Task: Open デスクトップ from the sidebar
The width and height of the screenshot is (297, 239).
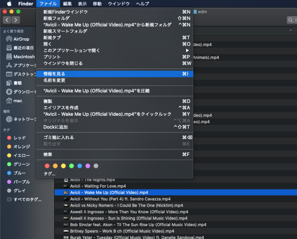Action: pos(21,74)
